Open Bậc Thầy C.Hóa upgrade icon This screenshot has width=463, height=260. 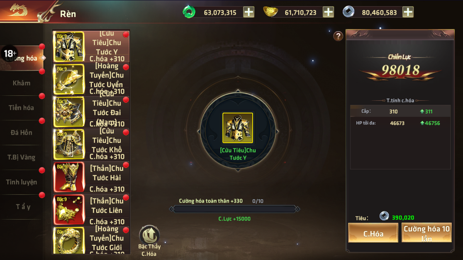pyautogui.click(x=149, y=235)
